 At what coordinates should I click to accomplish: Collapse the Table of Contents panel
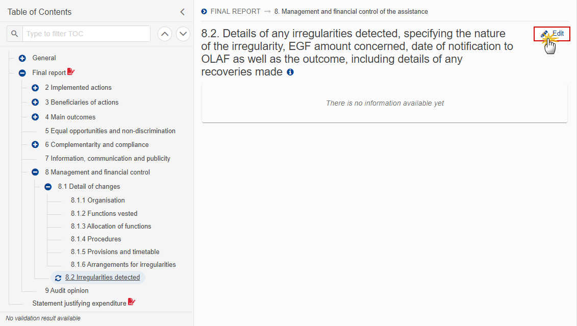[183, 12]
